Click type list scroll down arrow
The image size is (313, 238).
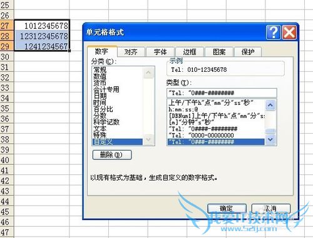click(x=270, y=139)
